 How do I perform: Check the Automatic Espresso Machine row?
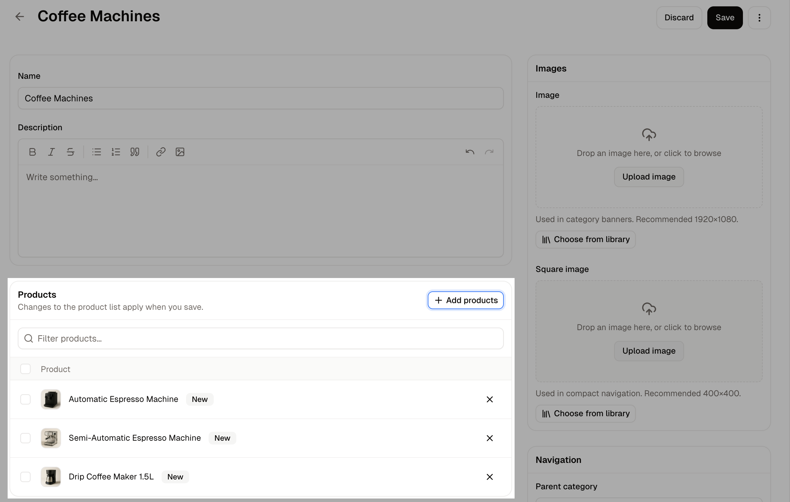(25, 399)
